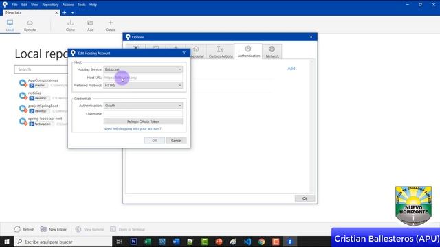
Task: Click the master branch badge
Action: tap(38, 85)
